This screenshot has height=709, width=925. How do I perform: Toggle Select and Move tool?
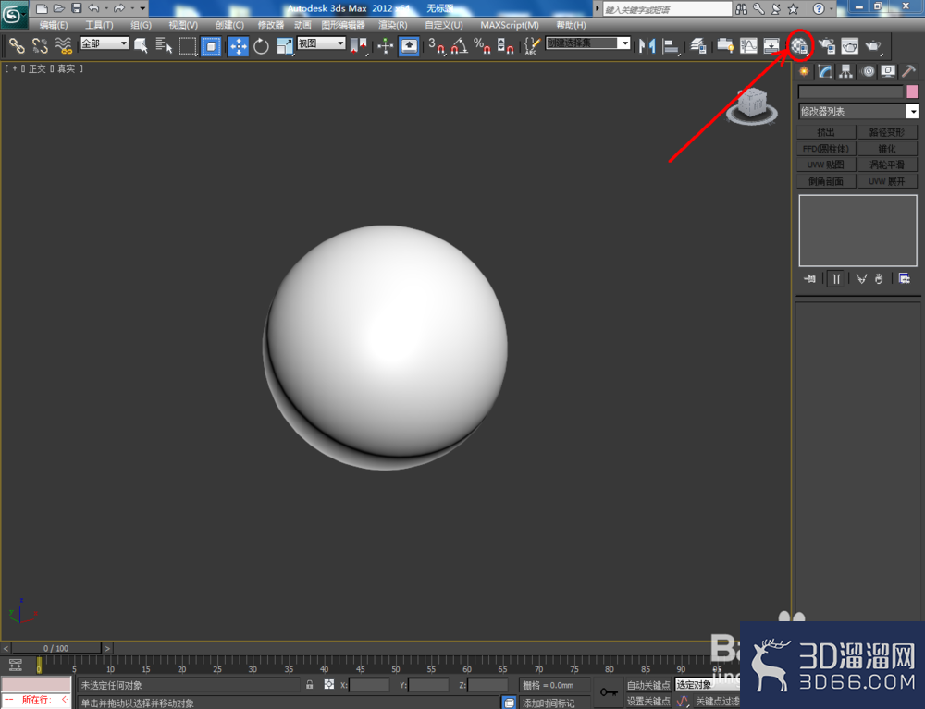(239, 45)
